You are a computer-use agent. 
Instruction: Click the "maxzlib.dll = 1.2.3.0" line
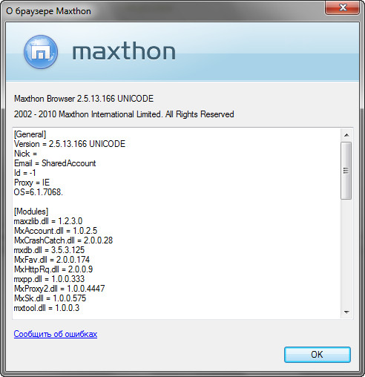(48, 221)
